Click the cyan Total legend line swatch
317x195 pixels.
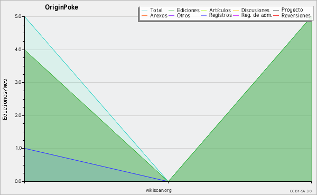click(144, 10)
